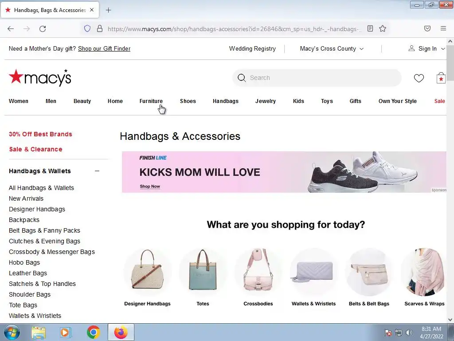
Task: Click the network tray icon
Action: [x=399, y=333]
